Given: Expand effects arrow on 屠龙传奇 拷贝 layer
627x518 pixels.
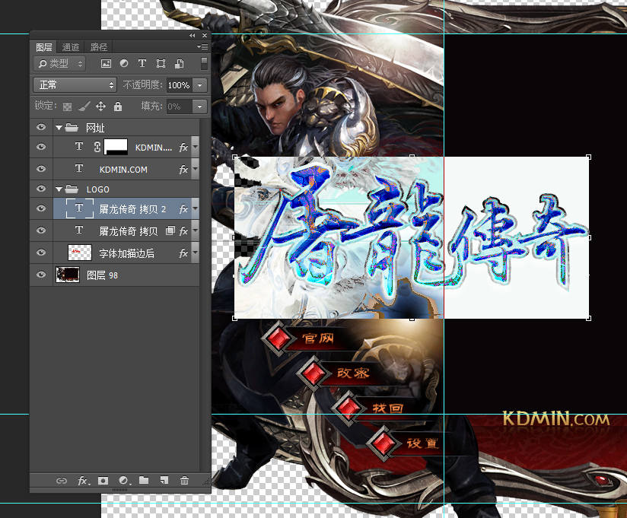Looking at the screenshot, I should [195, 230].
